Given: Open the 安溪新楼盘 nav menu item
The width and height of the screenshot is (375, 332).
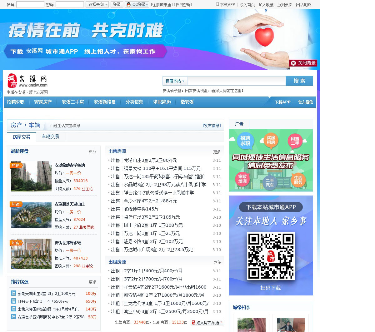Looking at the screenshot, I should coord(104,102).
